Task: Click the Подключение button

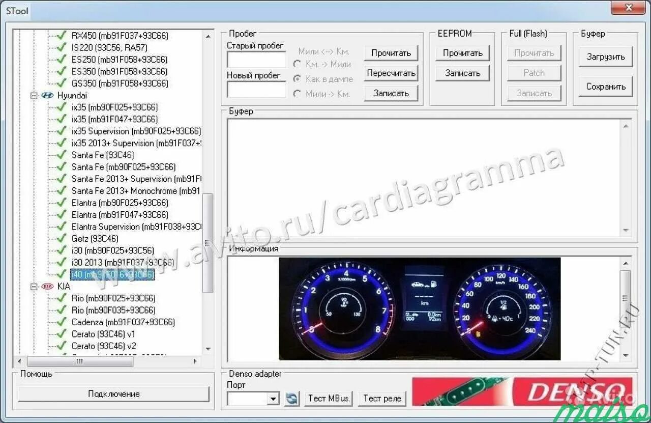Action: click(x=114, y=394)
